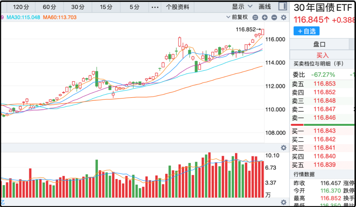356x207 pixels.
Task: Toggle the right sidebar panel layout icon
Action: (x=282, y=7)
